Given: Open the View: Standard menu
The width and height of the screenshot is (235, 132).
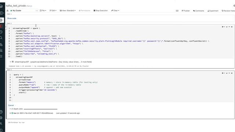Looking at the screenshot, I should pyautogui.click(x=68, y=11).
